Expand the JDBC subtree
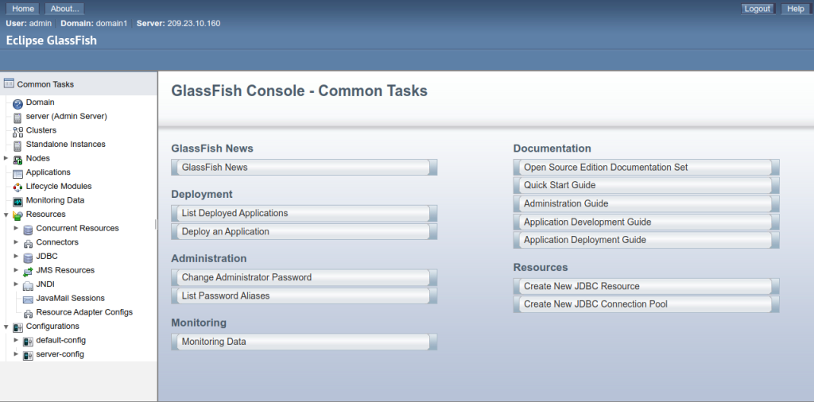This screenshot has width=814, height=402. [x=16, y=256]
